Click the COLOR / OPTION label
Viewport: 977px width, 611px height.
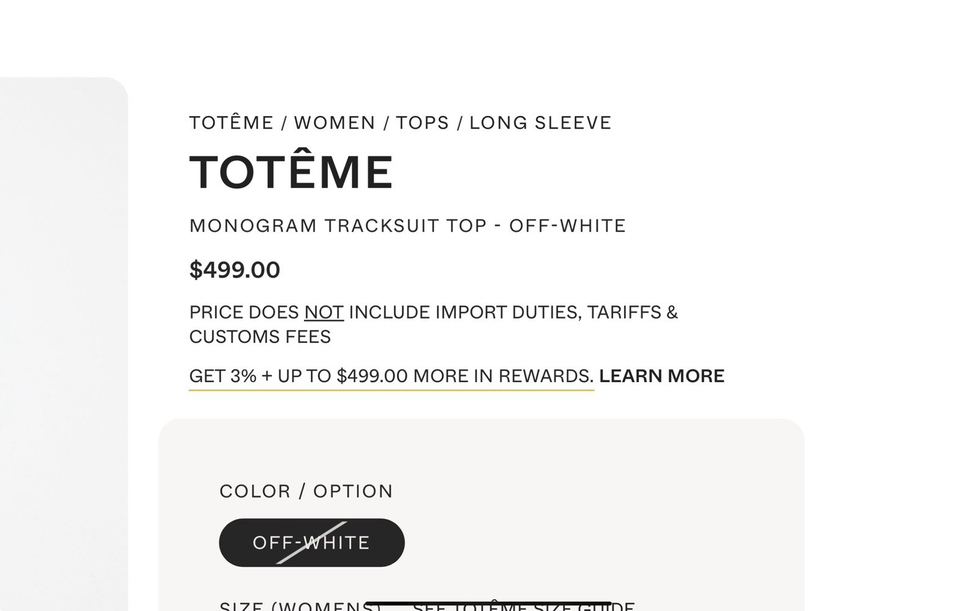tap(305, 491)
